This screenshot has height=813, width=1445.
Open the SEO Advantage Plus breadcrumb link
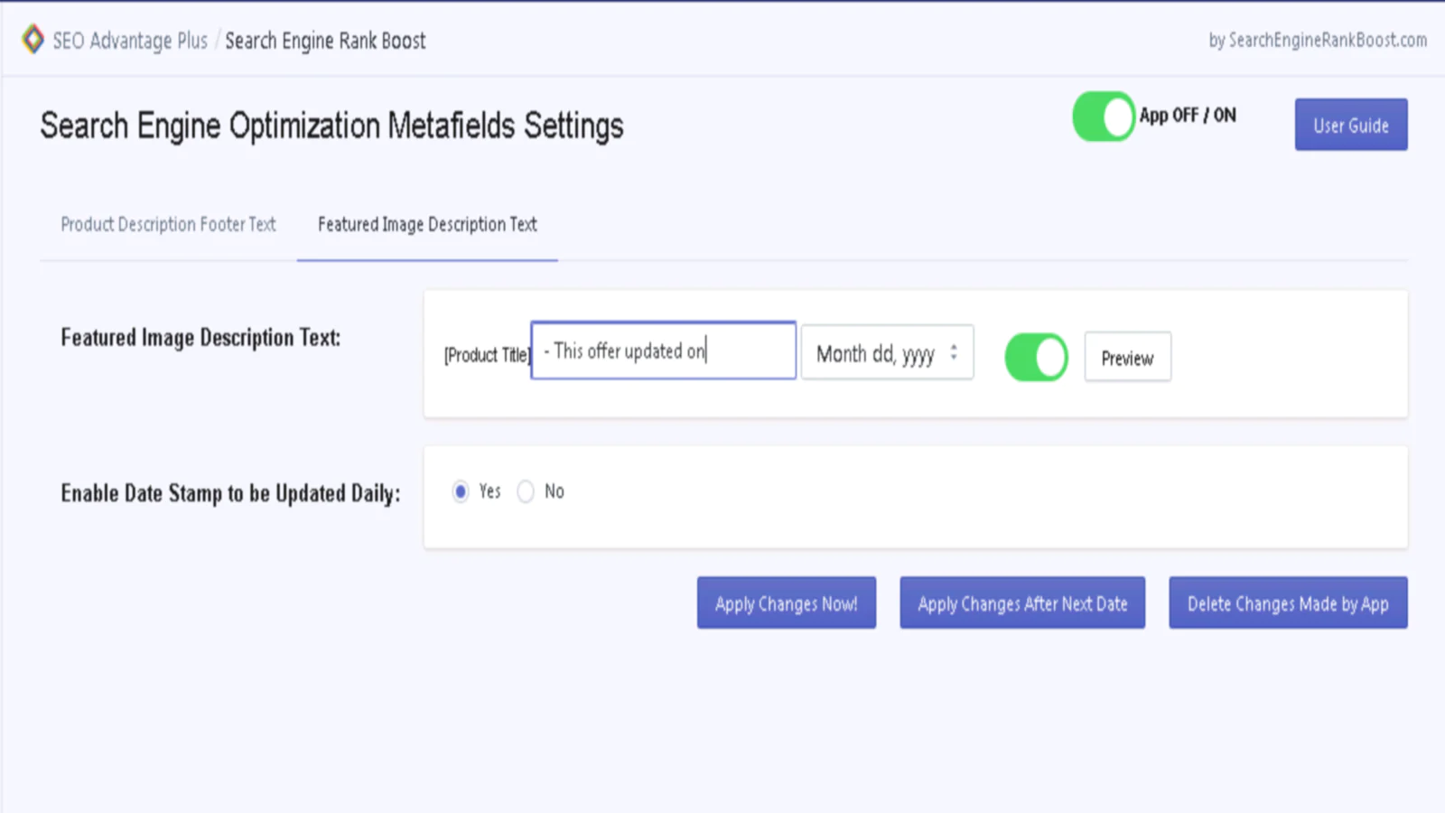pos(130,41)
